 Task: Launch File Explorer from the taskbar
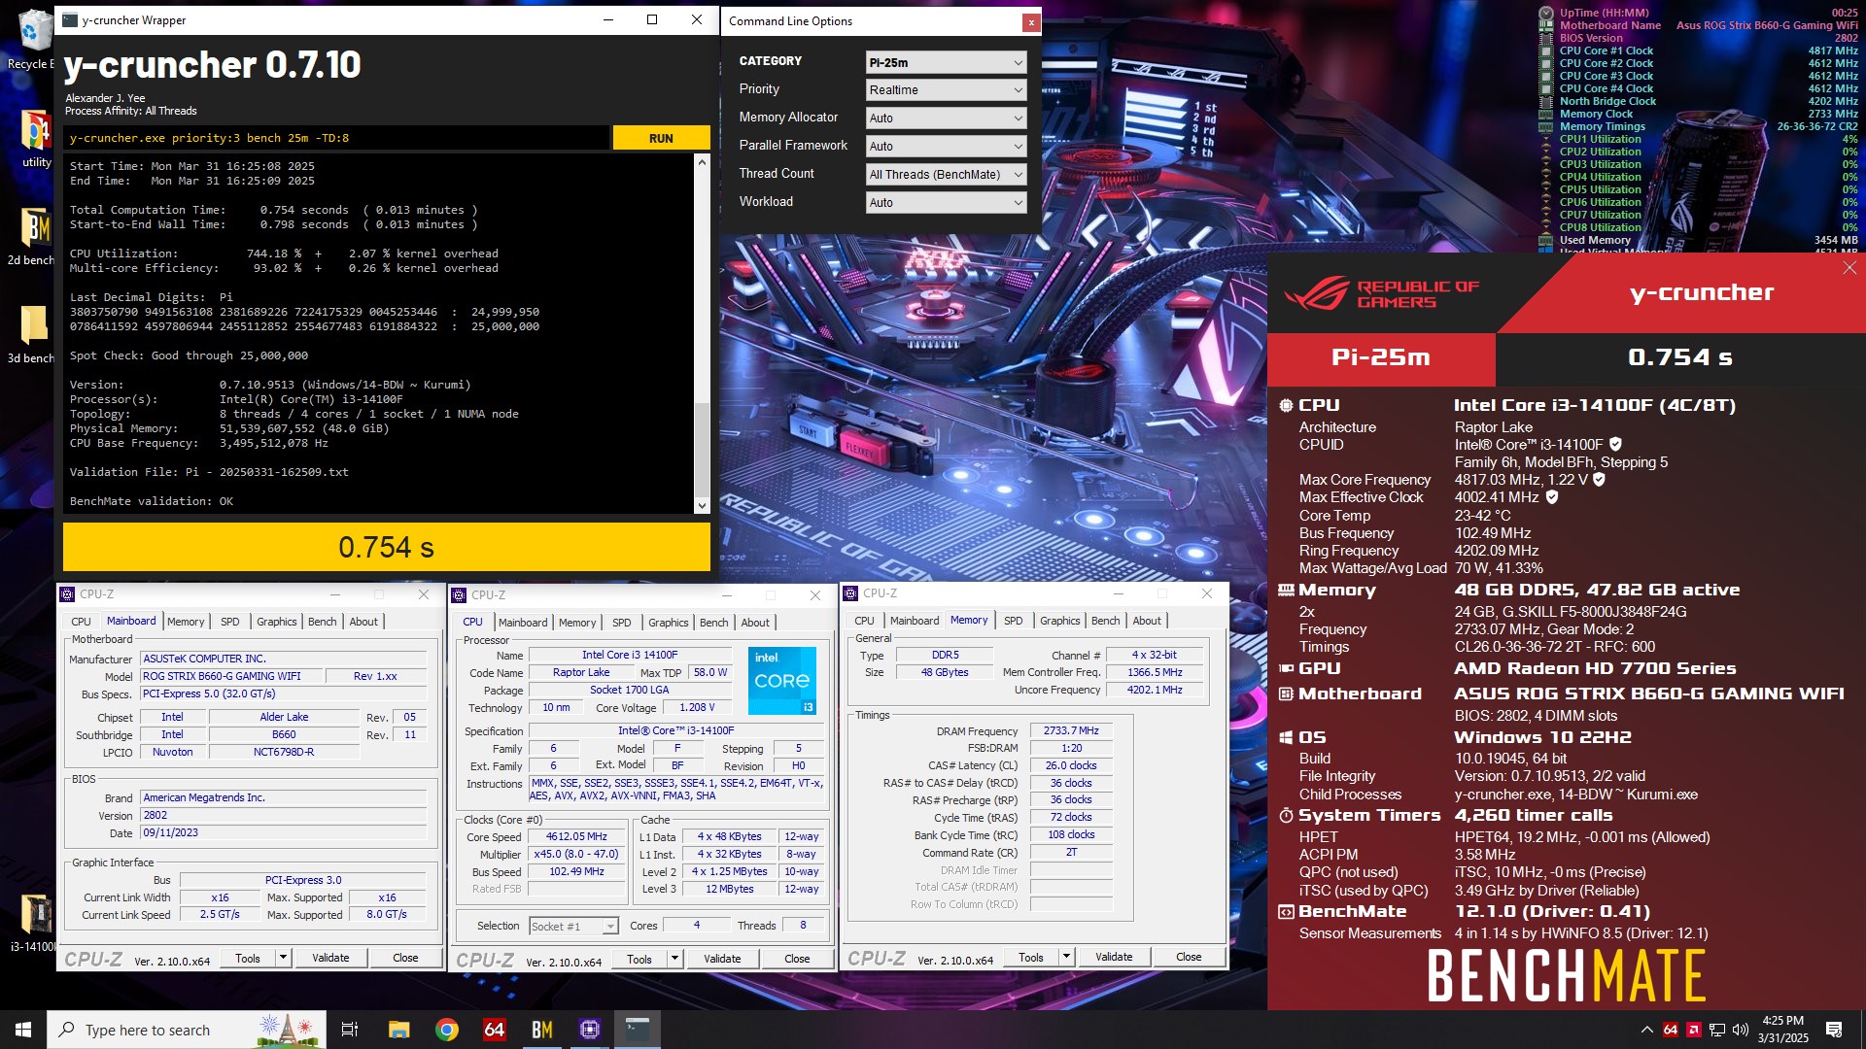click(398, 1030)
